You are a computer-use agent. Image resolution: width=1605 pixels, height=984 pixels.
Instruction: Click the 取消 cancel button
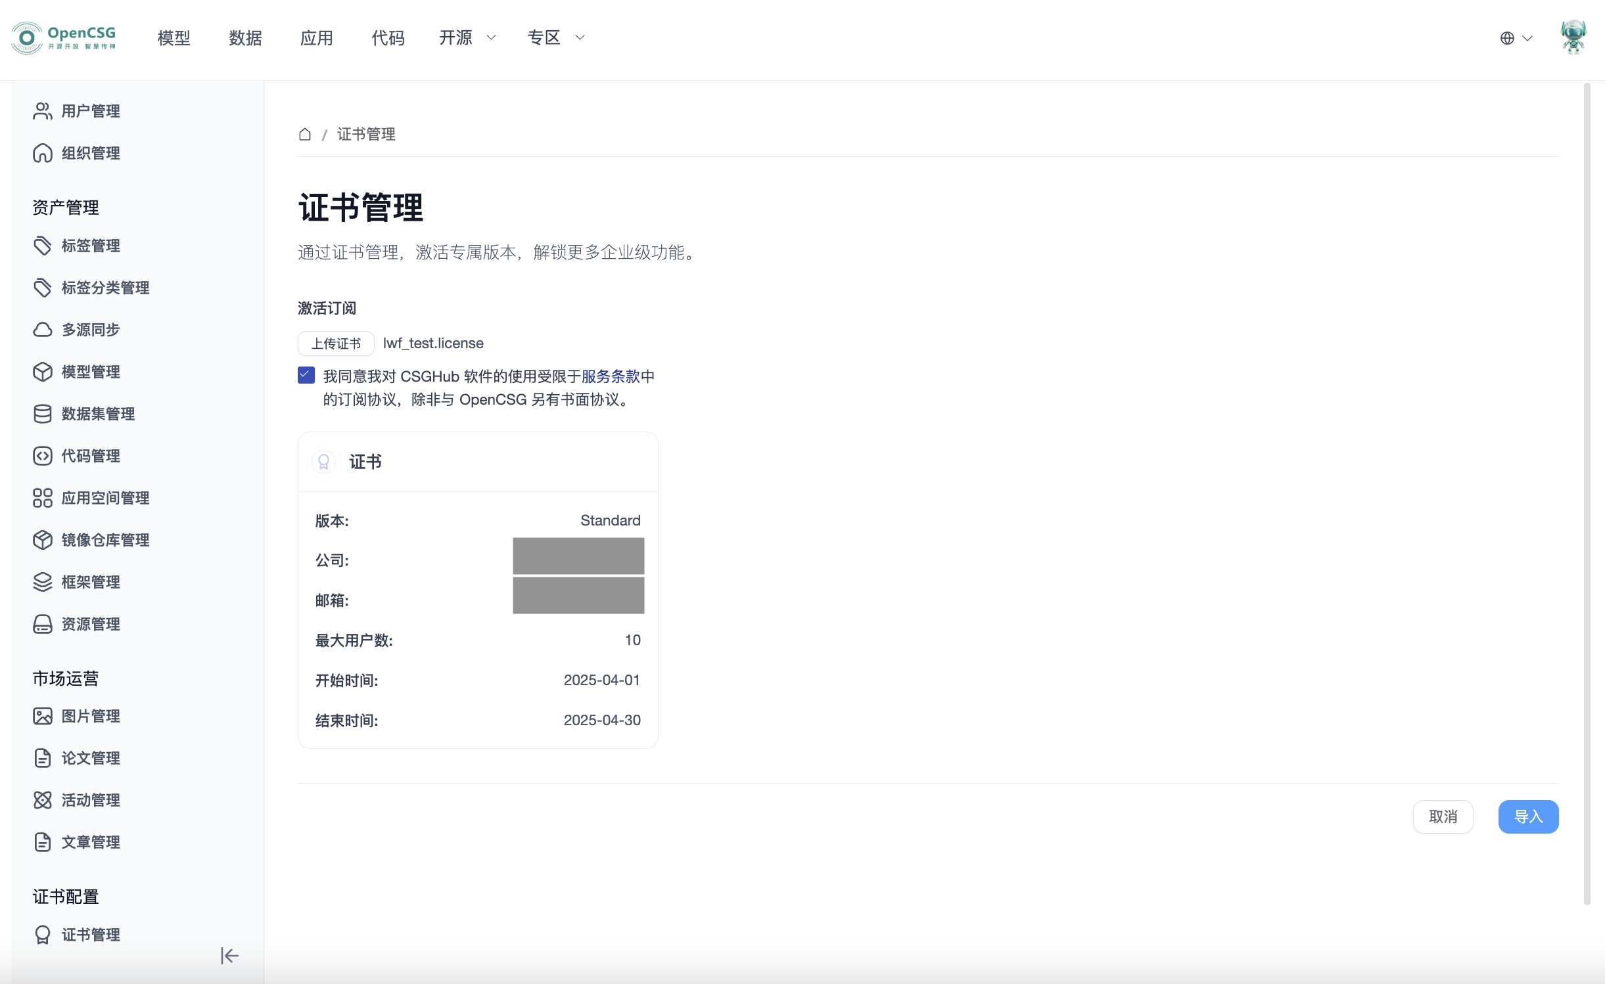pos(1443,816)
